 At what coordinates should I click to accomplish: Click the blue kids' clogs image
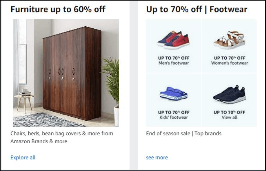[174, 94]
